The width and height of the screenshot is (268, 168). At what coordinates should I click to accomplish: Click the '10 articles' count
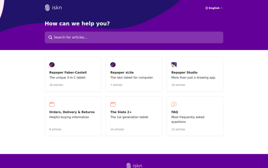pyautogui.click(x=117, y=129)
